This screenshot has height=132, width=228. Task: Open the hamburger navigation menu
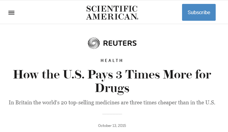(x=11, y=13)
